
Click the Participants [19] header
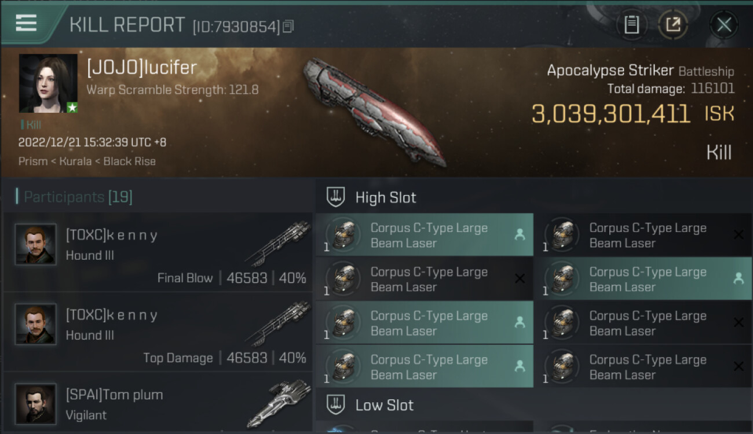pyautogui.click(x=78, y=197)
